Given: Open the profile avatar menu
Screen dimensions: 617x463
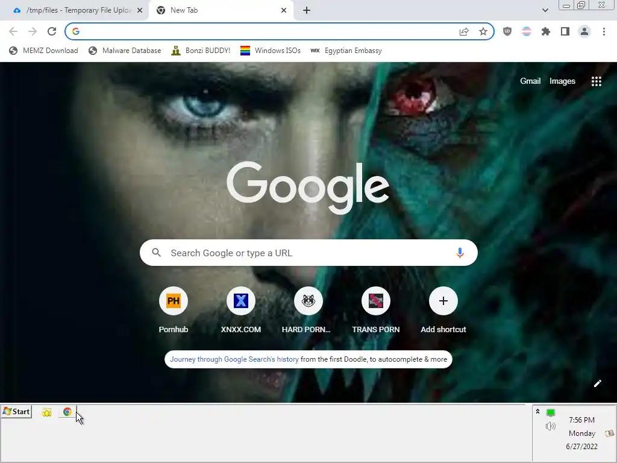Looking at the screenshot, I should click(584, 31).
